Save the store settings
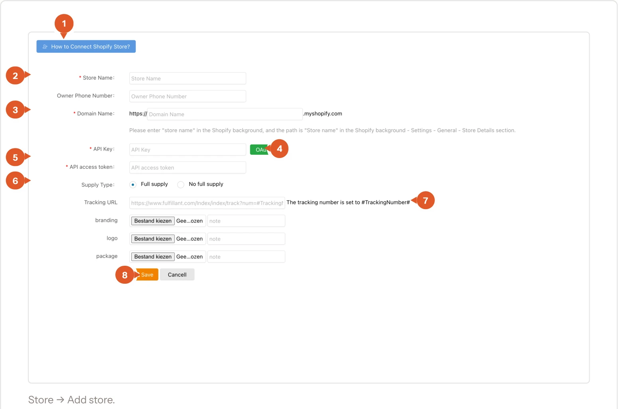Screen dimensions: 618x409 (147, 275)
